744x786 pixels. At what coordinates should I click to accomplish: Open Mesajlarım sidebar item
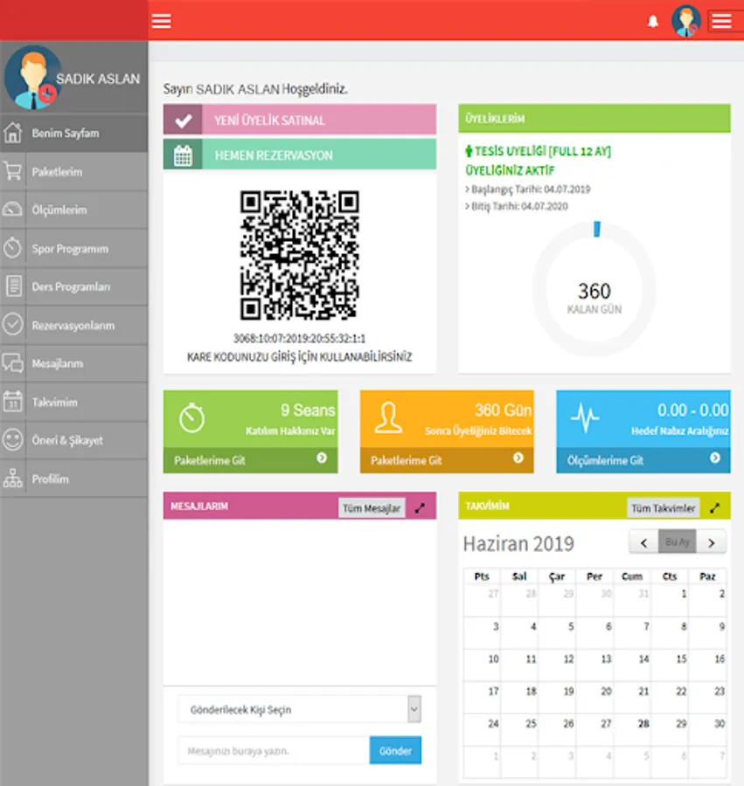[x=73, y=363]
